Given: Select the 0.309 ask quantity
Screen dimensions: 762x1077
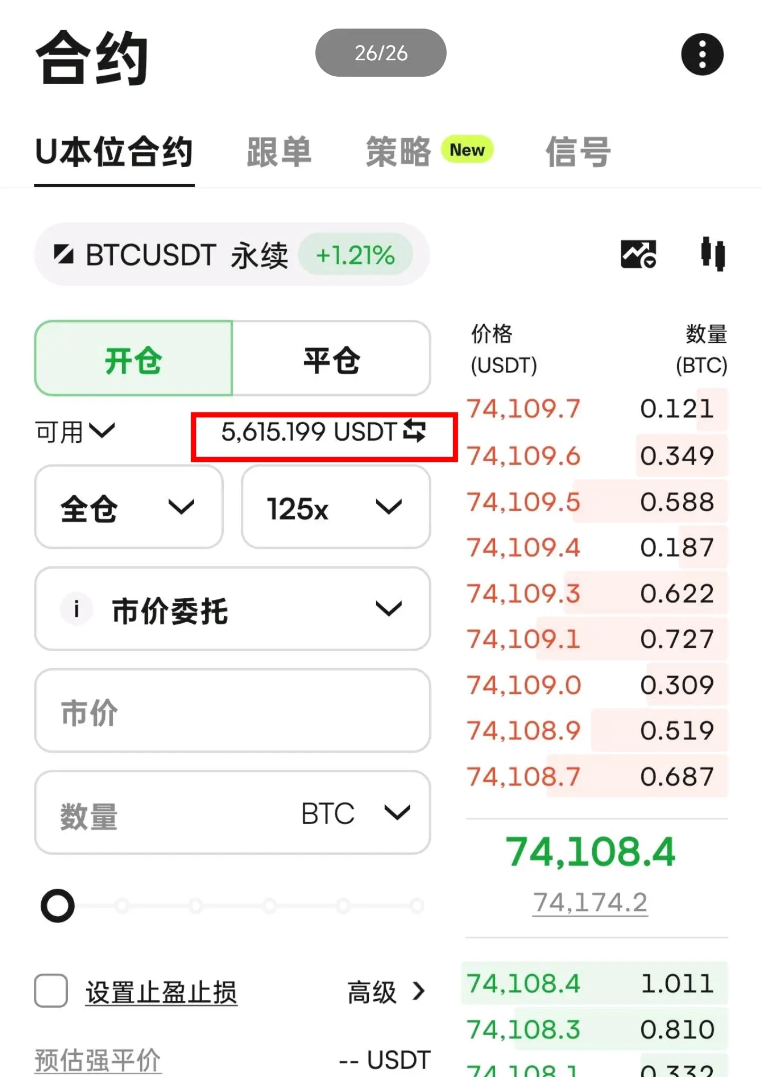Looking at the screenshot, I should 677,685.
